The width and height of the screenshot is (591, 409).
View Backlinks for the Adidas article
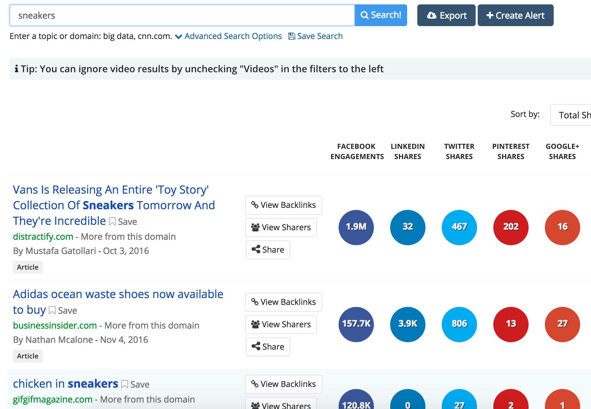click(284, 302)
